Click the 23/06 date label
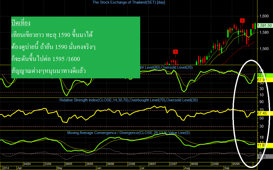The width and height of the screenshot is (273, 170). click(132, 164)
